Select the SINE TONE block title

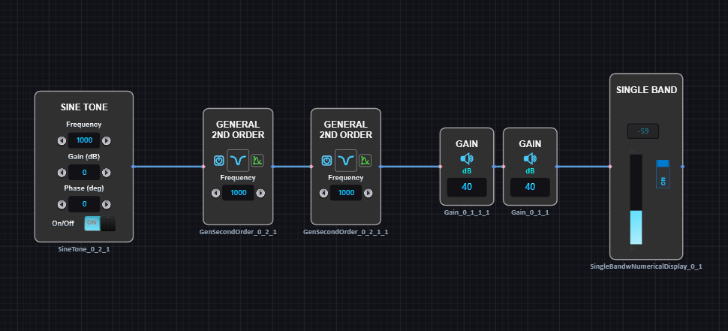tap(84, 107)
